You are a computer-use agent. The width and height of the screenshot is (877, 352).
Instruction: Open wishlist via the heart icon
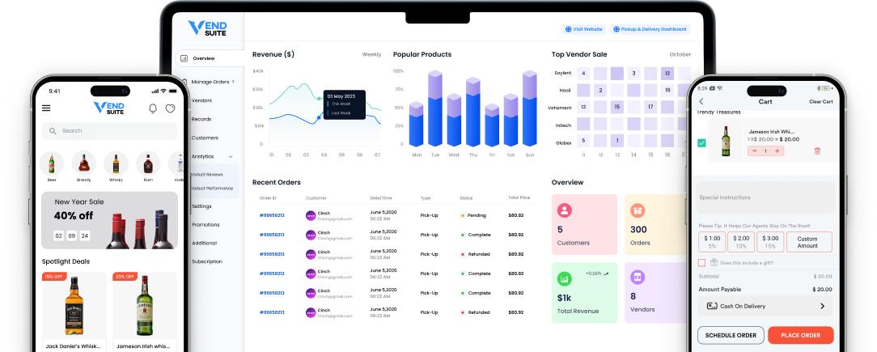click(x=171, y=108)
